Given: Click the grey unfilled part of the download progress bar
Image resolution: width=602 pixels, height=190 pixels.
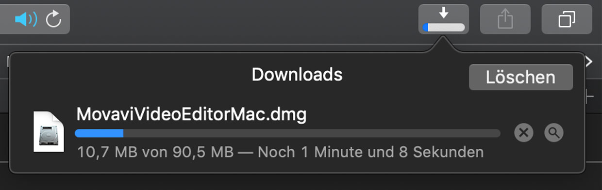Looking at the screenshot, I should tap(312, 133).
